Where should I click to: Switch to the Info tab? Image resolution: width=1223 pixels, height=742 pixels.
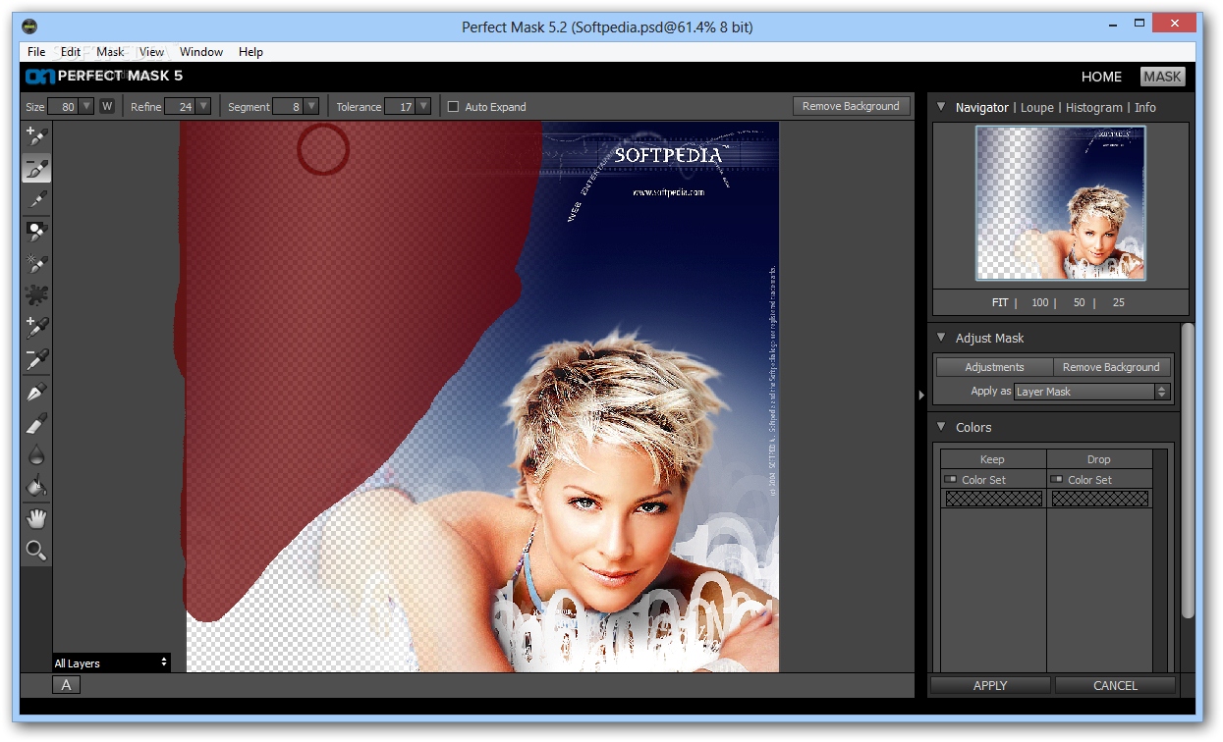1145,107
